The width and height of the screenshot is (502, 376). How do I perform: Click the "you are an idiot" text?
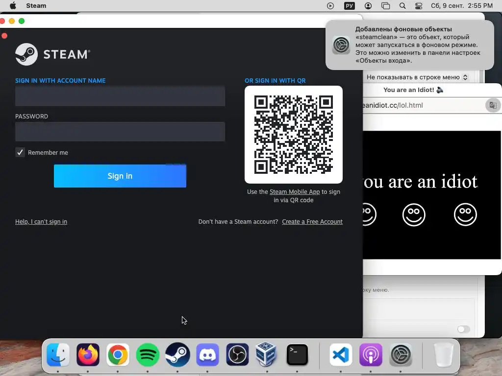coord(420,182)
